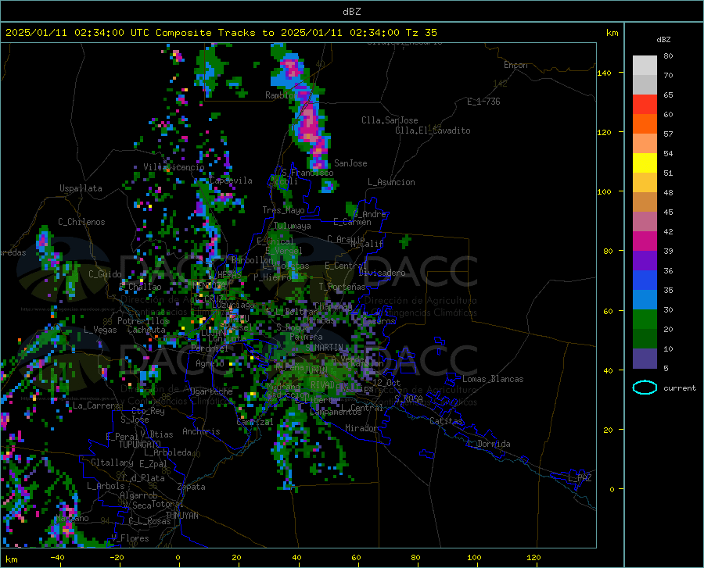This screenshot has width=704, height=568.
Task: Click the magenta 42 dBZ legend swatch
Action: [x=645, y=241]
